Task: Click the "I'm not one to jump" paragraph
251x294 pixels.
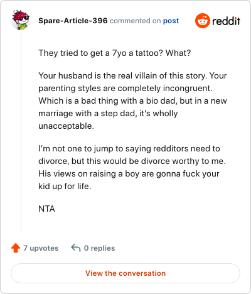Action: coord(132,167)
